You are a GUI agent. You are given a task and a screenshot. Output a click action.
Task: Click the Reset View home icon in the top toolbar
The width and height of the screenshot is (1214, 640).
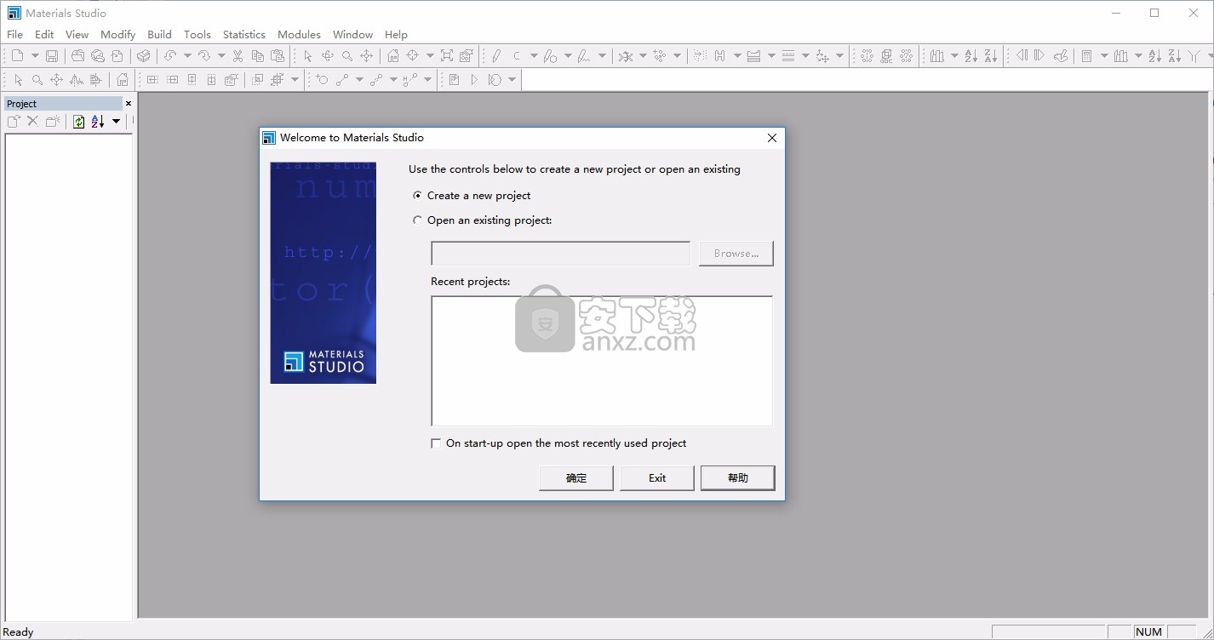(393, 56)
